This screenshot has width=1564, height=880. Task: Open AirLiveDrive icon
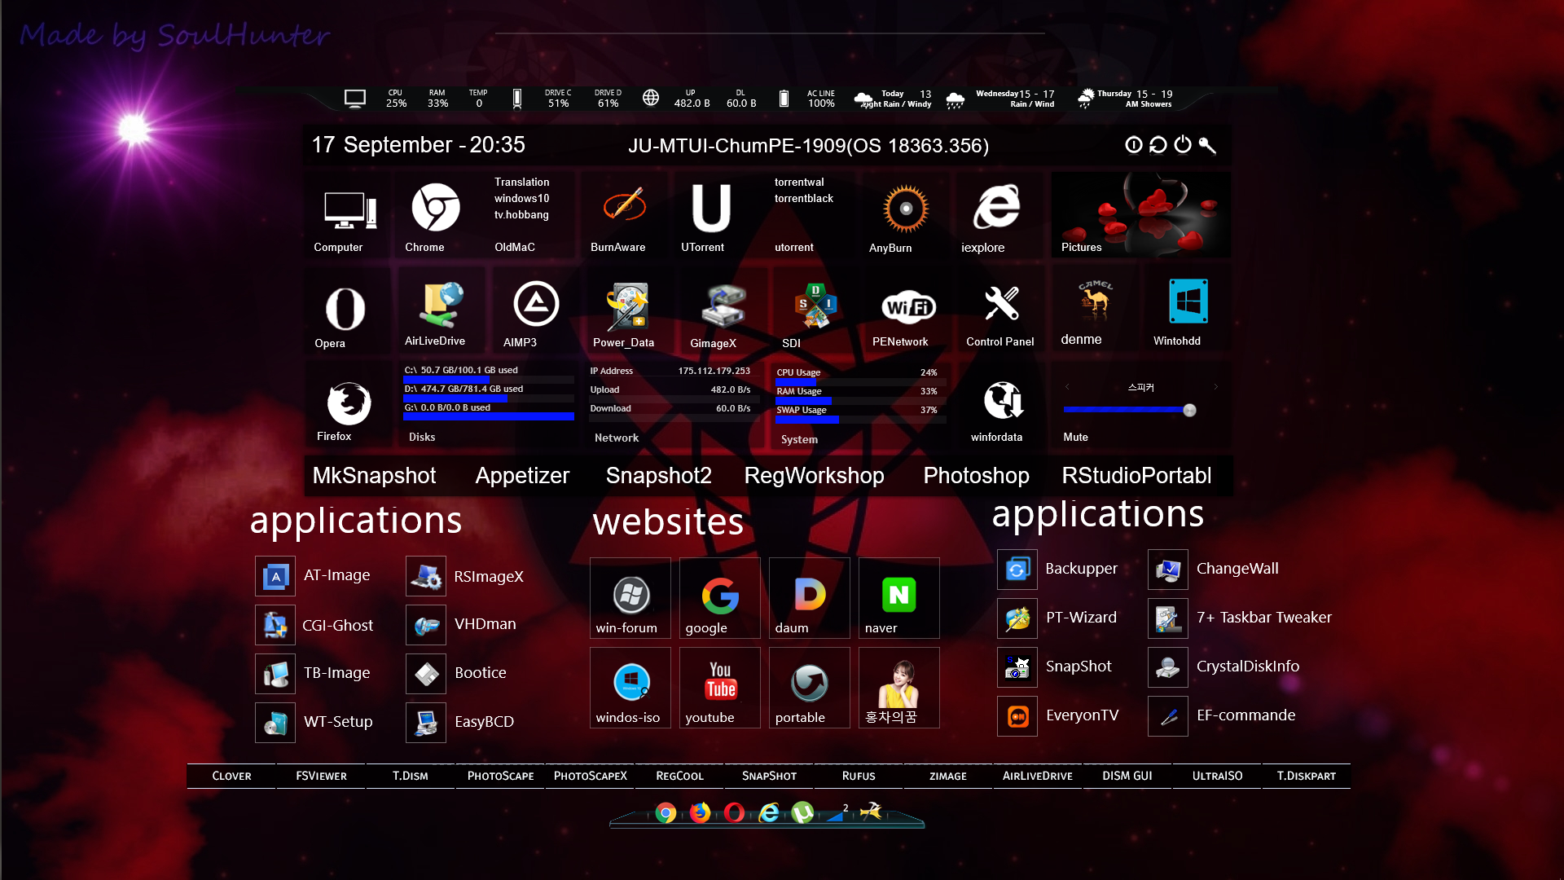pyautogui.click(x=442, y=304)
